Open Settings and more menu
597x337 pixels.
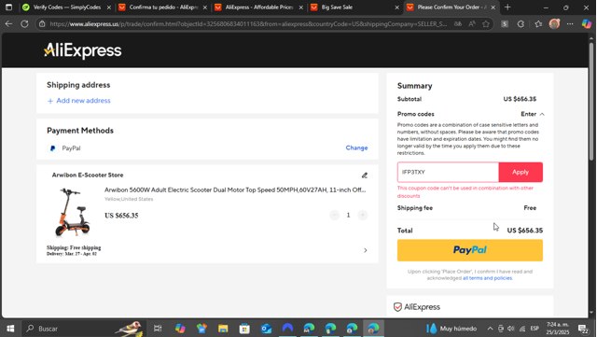tap(570, 24)
